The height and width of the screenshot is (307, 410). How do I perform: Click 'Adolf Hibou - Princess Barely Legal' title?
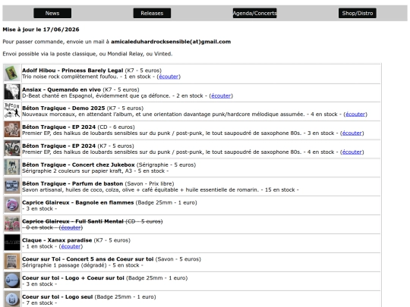72,70
